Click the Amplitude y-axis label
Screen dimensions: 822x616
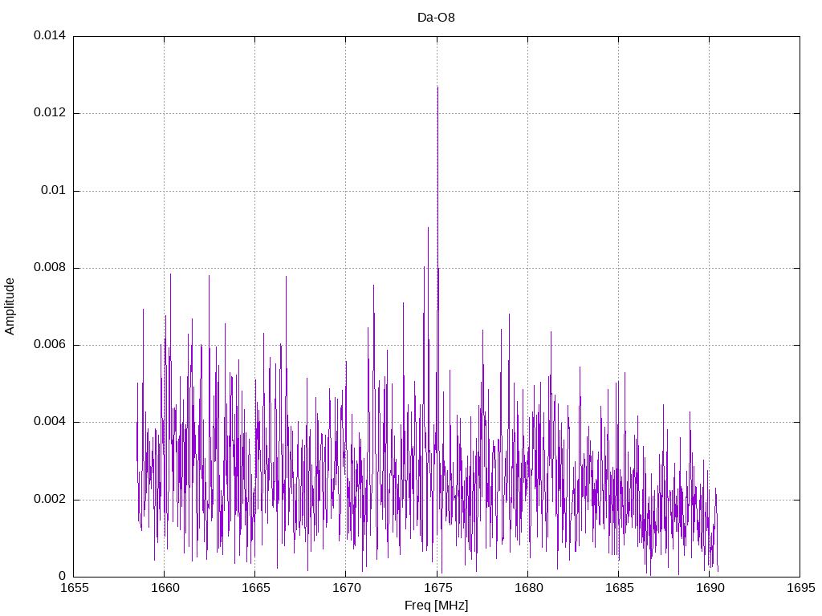(x=10, y=306)
